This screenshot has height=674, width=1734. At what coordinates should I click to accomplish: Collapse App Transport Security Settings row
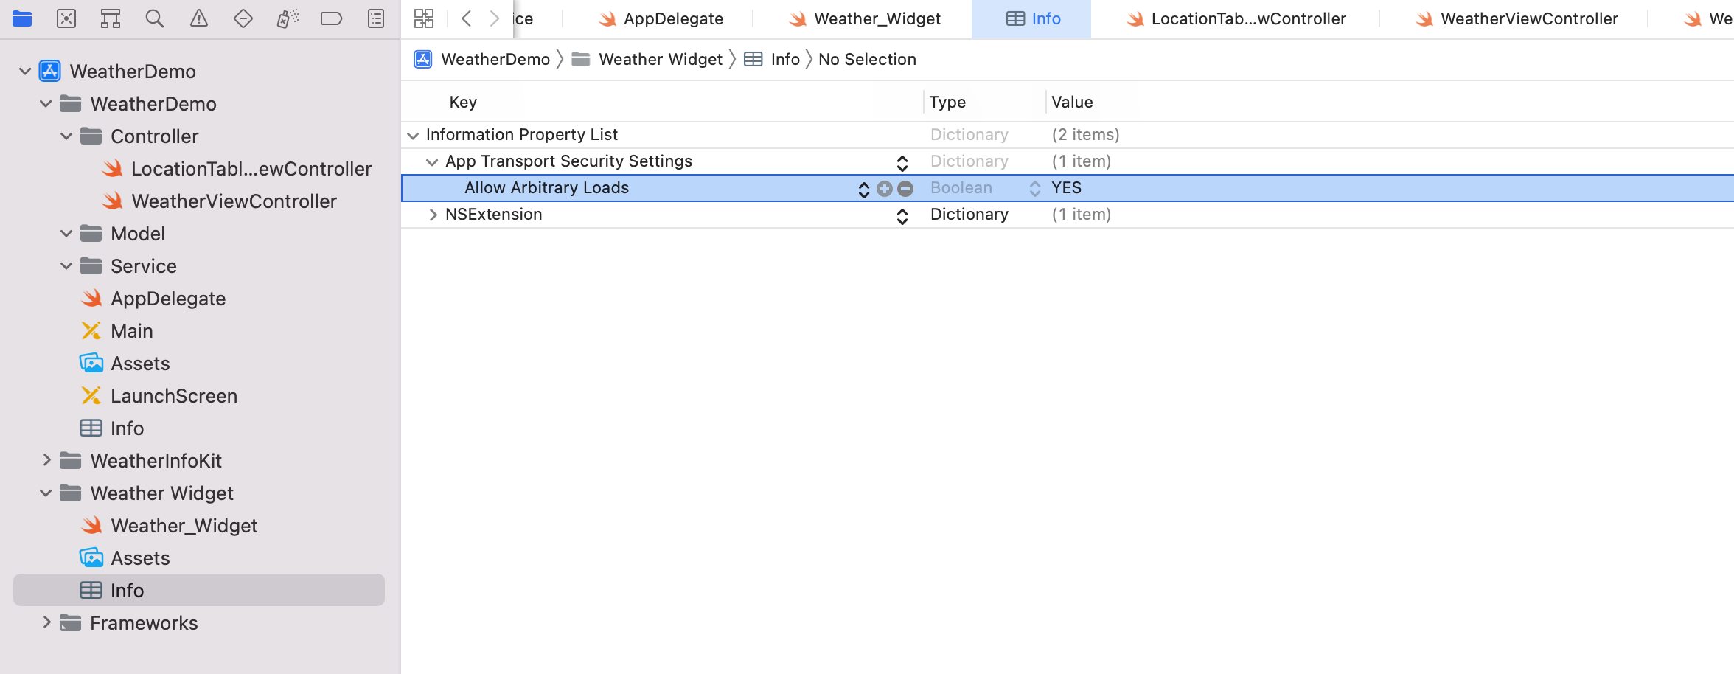pyautogui.click(x=432, y=161)
